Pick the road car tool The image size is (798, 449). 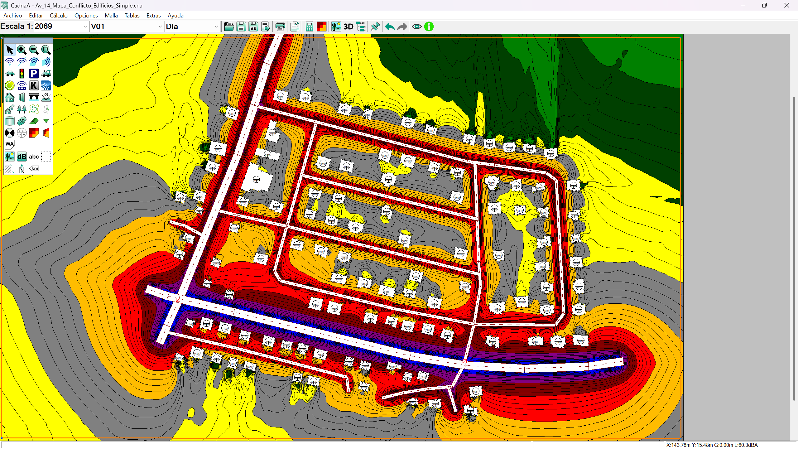(10, 74)
